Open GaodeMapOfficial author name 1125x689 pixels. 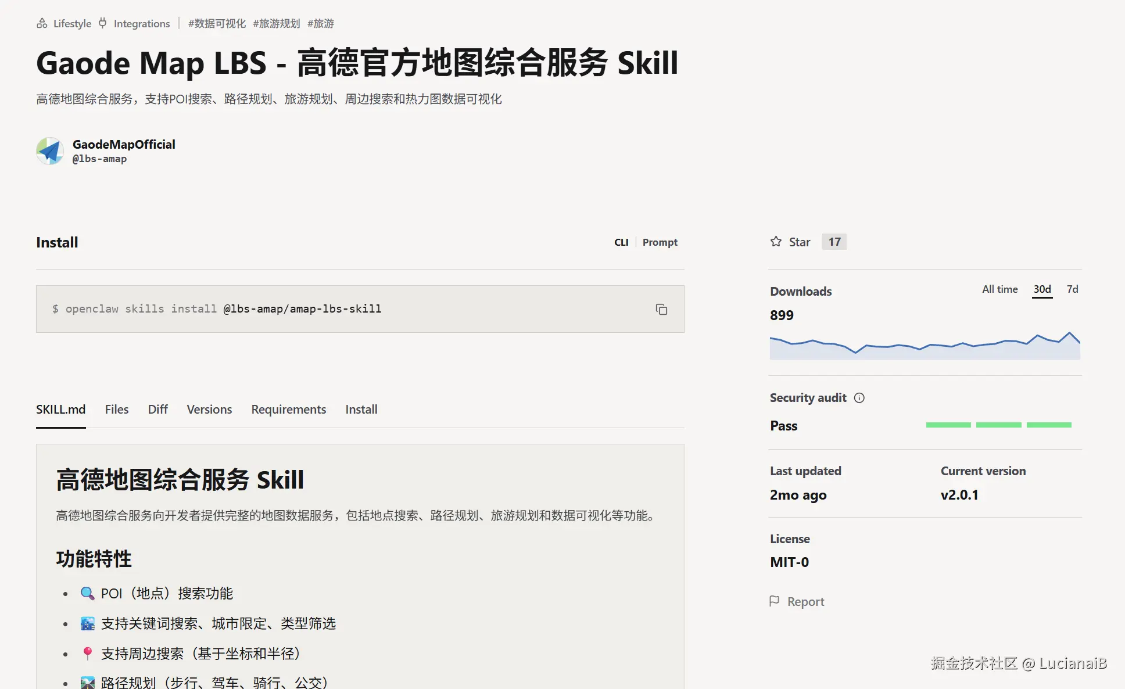point(124,145)
